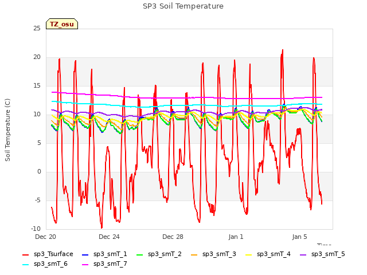Toggle the sp3_smT_4 legend entry
The width and height of the screenshot is (367, 275).
pos(268,254)
